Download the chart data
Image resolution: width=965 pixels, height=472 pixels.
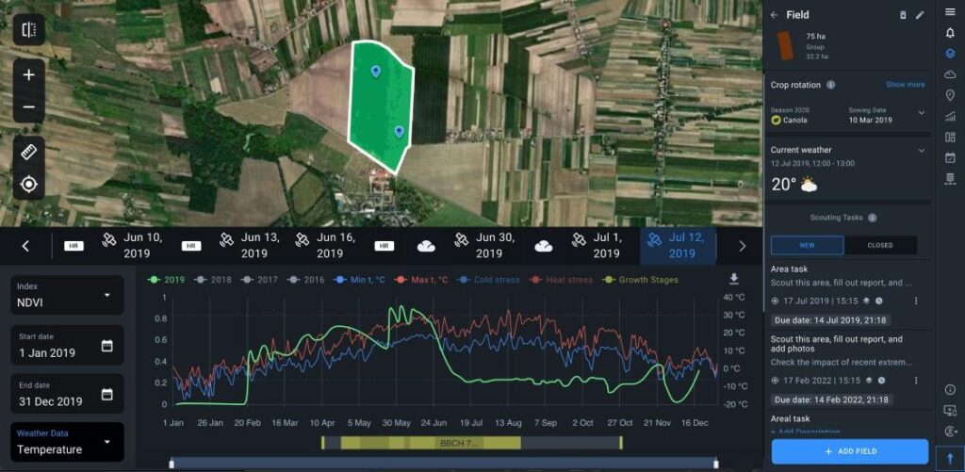click(733, 280)
